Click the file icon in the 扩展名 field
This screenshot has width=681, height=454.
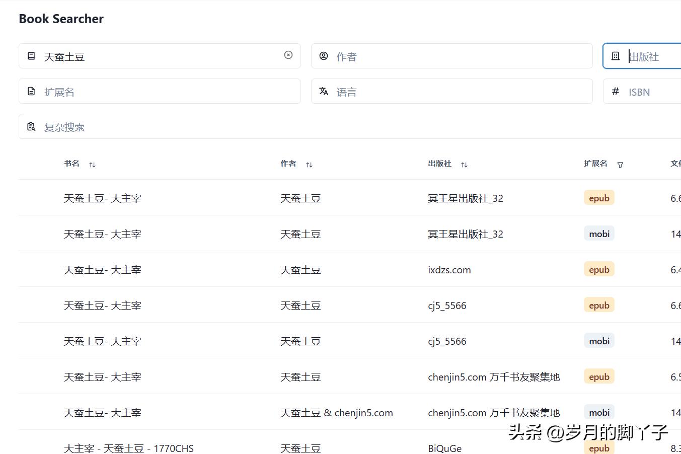tap(31, 91)
